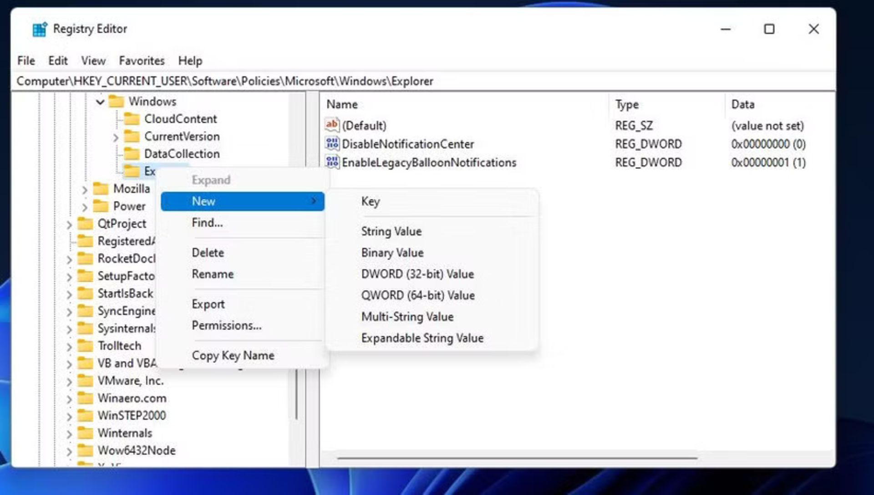Select Permissions... in context menu
This screenshot has width=874, height=495.
pyautogui.click(x=226, y=326)
